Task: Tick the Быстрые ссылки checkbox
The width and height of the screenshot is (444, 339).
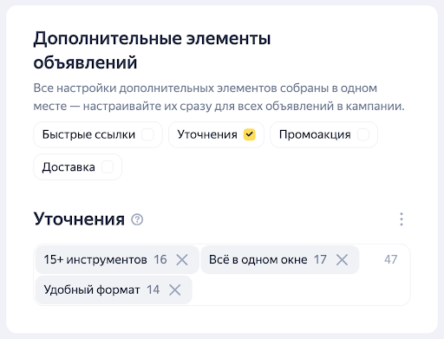Action: coord(147,134)
